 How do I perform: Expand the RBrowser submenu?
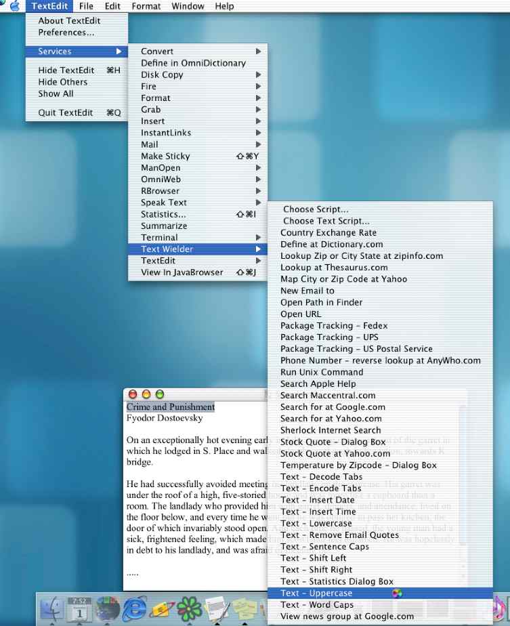point(198,191)
